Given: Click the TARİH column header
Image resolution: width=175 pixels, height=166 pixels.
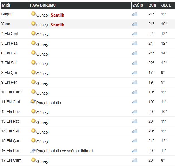Looking at the screenshot, I should pos(6,5).
